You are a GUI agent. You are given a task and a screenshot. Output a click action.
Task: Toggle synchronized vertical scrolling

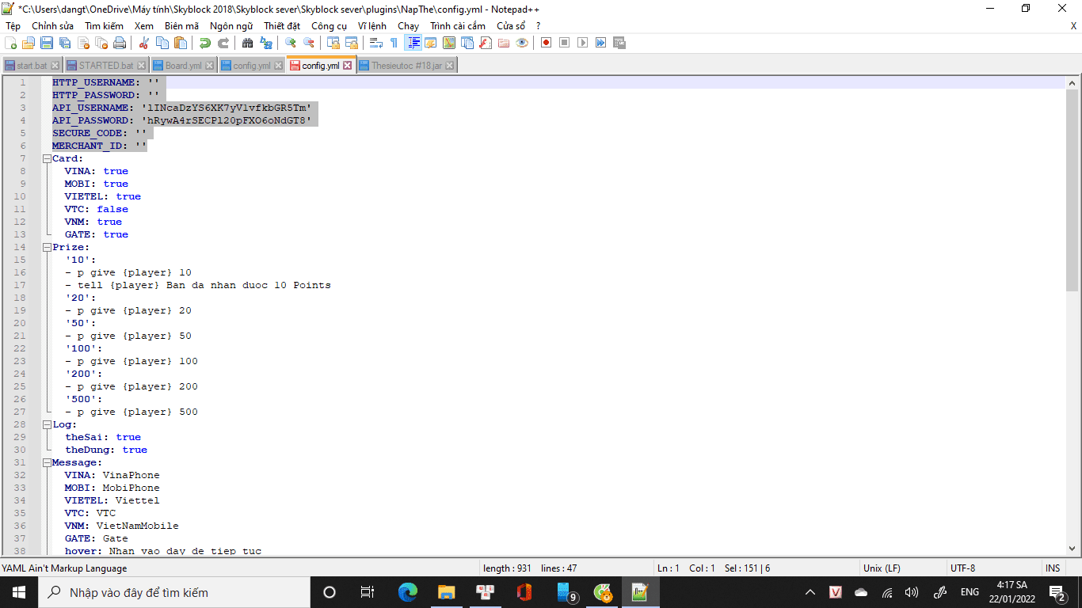[333, 43]
